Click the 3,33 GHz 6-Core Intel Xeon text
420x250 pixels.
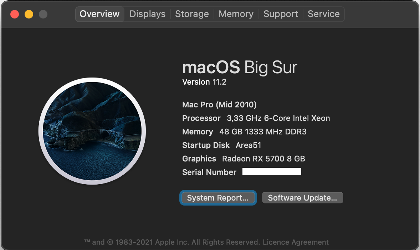point(278,118)
